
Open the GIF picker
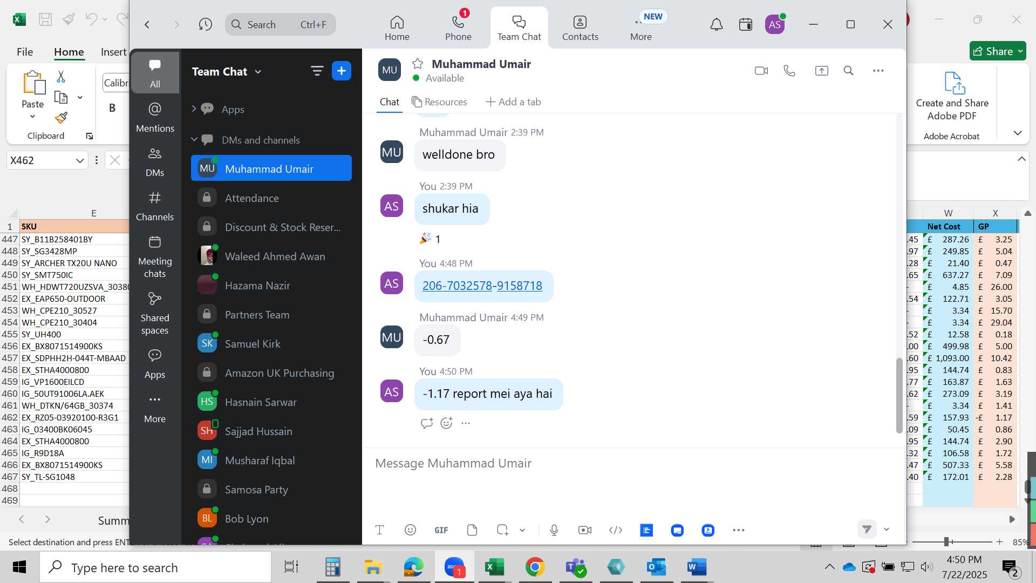(441, 530)
